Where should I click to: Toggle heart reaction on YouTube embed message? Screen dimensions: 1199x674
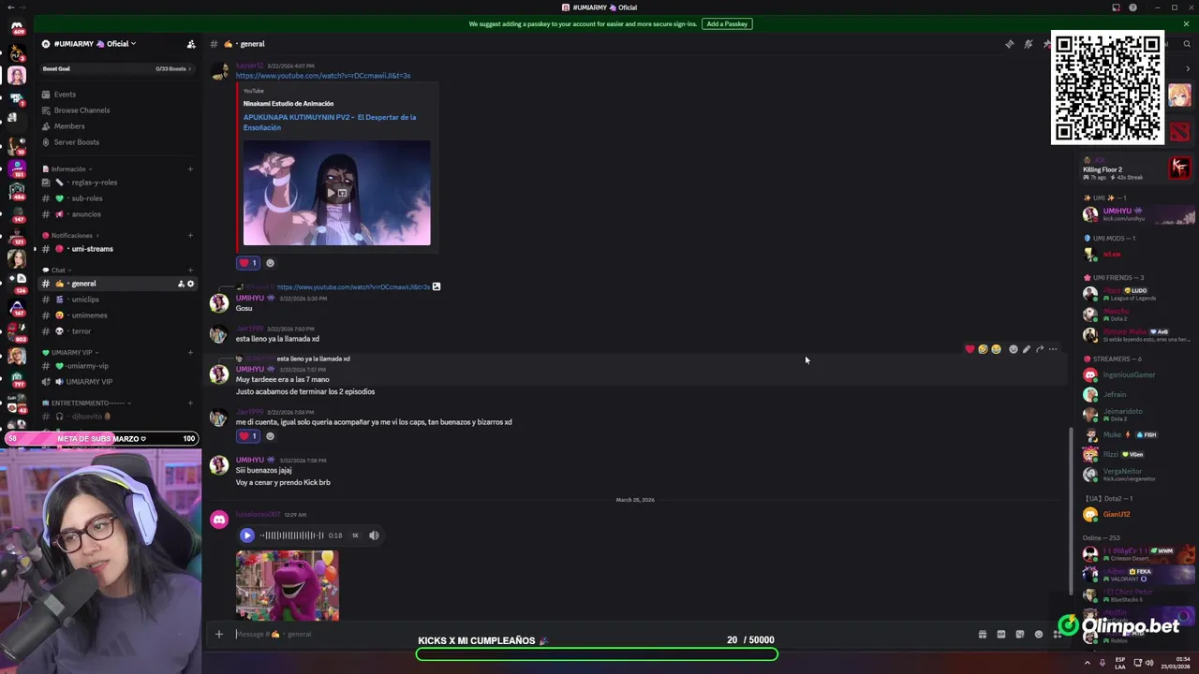coord(248,263)
